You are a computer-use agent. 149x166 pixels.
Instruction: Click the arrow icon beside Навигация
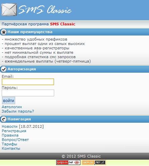click(4, 119)
